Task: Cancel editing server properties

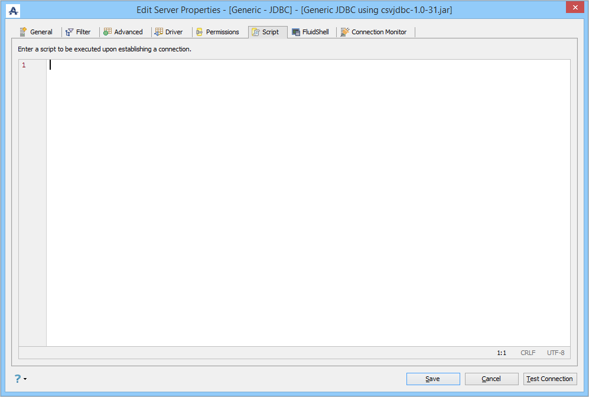Action: pyautogui.click(x=492, y=379)
